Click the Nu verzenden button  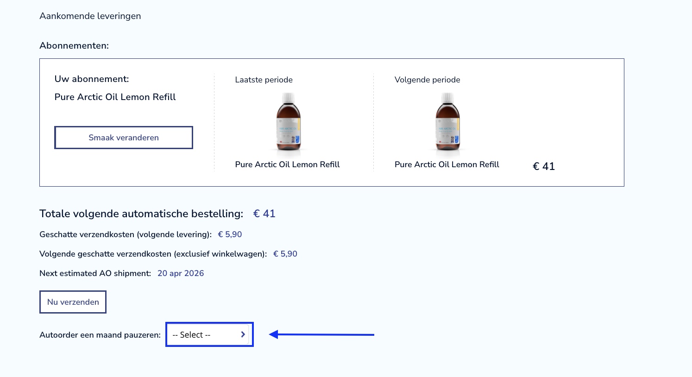[x=73, y=302]
